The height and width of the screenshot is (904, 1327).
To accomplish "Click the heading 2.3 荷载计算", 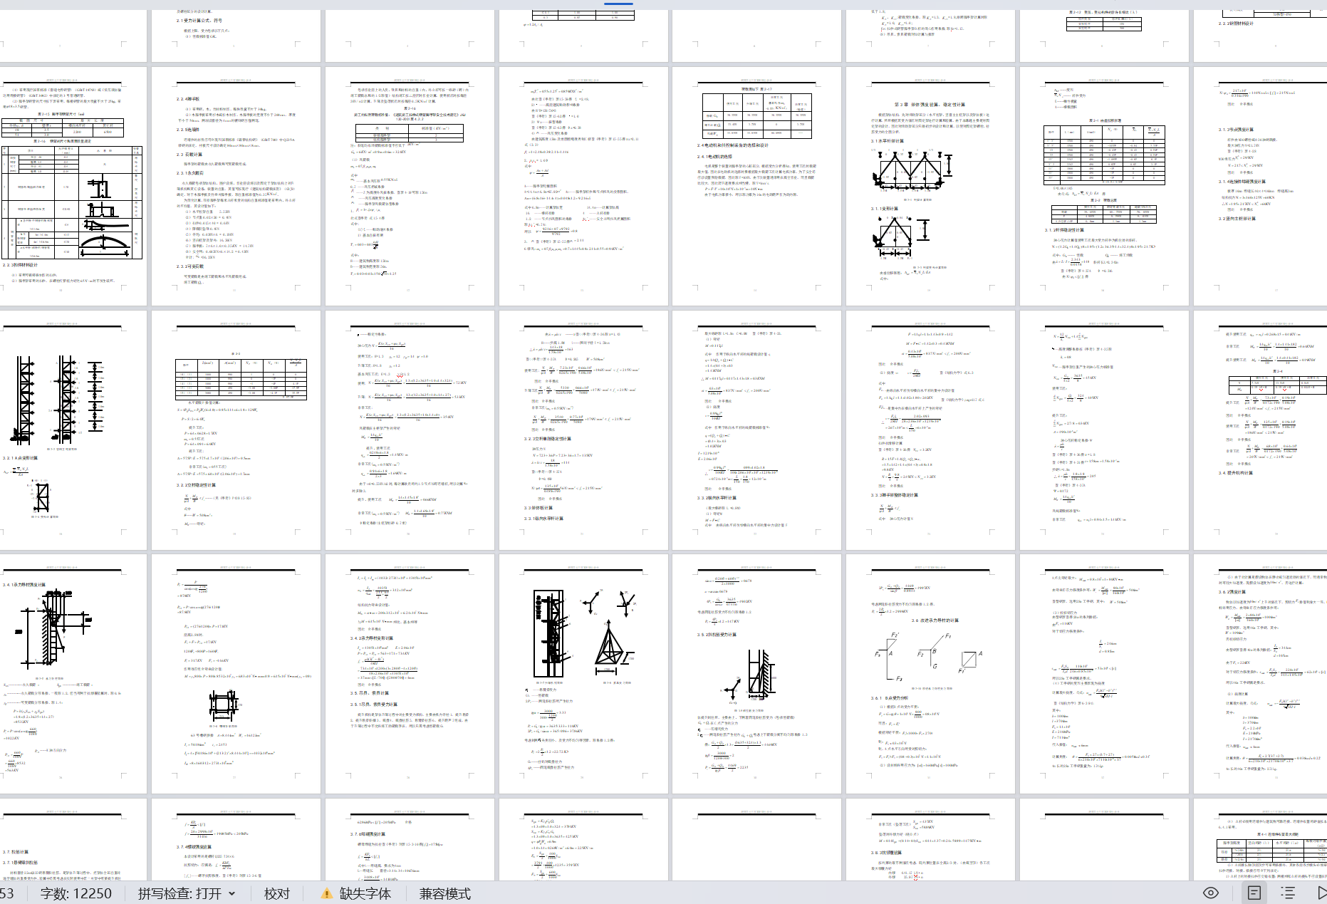I will (189, 155).
